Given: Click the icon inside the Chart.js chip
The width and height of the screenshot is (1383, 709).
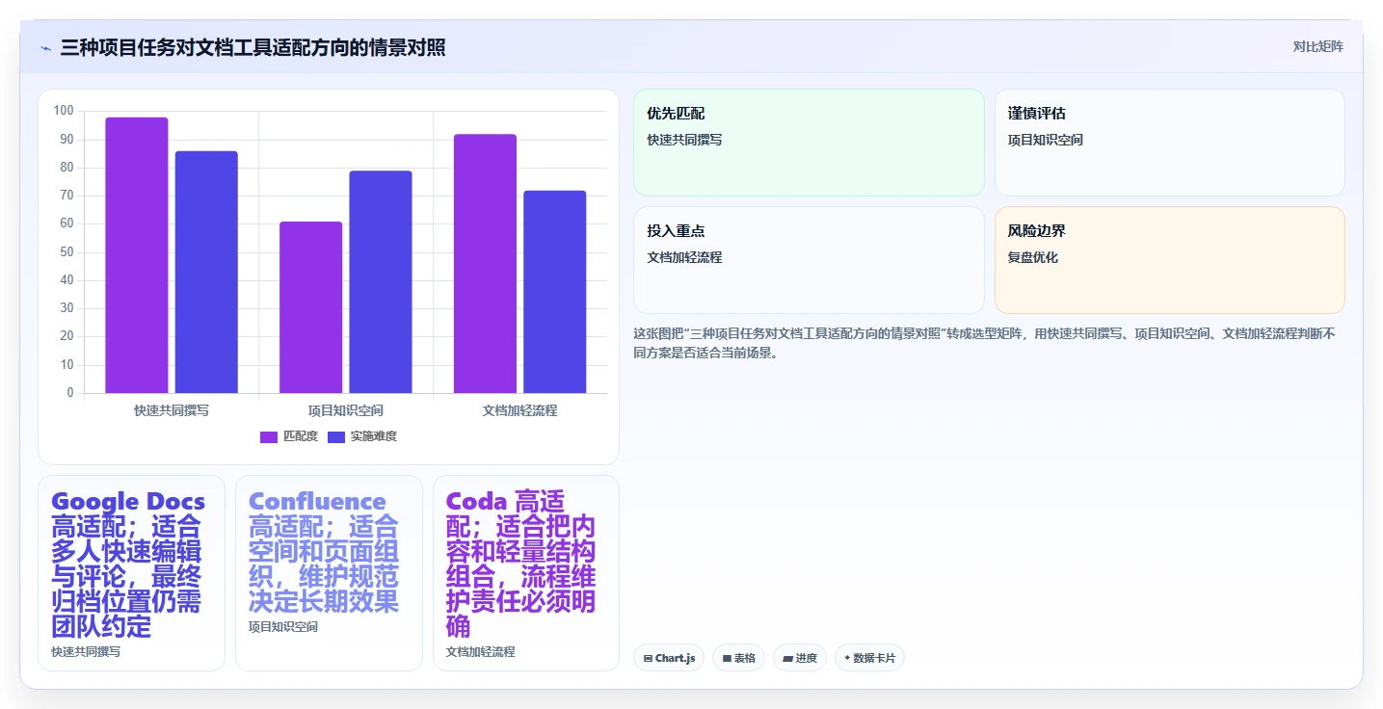Looking at the screenshot, I should pos(648,659).
